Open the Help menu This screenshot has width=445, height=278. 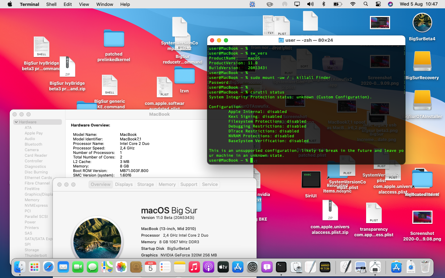tap(125, 4)
